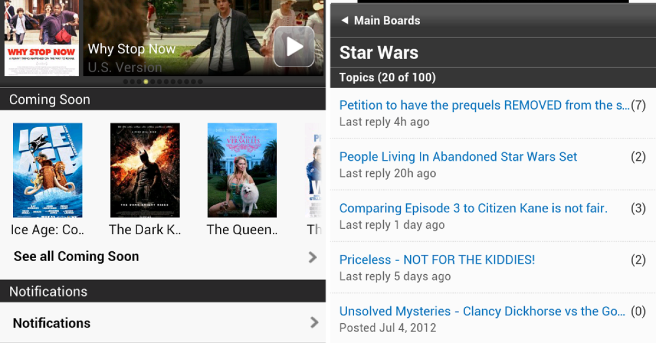Select the partially visible fourth movie poster
The width and height of the screenshot is (656, 343).
point(313,170)
